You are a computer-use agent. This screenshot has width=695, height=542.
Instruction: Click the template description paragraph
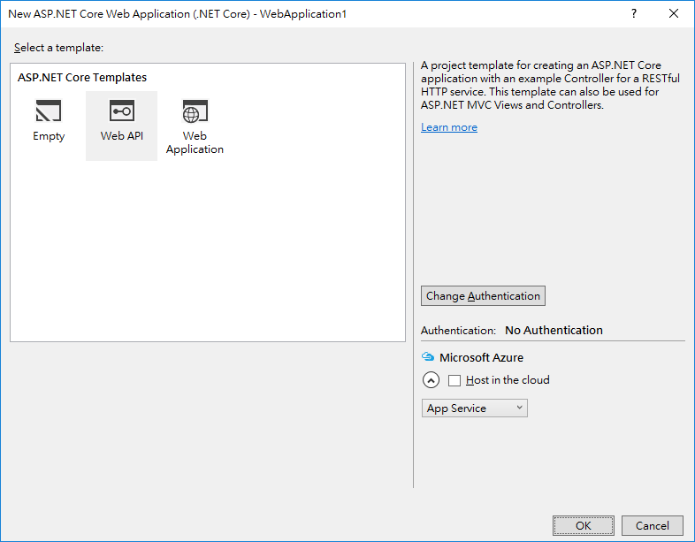(550, 85)
